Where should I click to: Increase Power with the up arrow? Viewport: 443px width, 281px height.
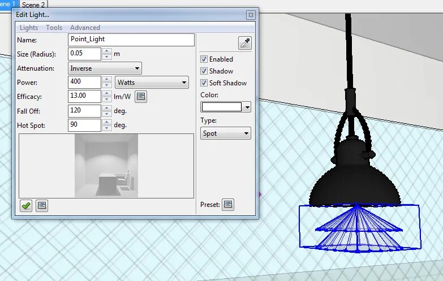[x=107, y=79]
